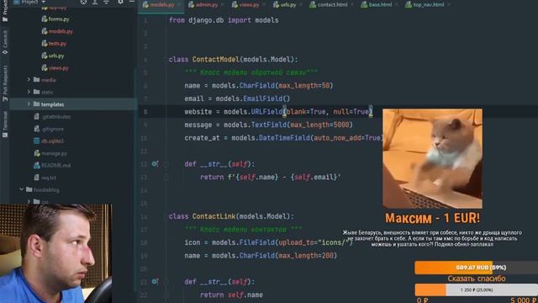Image resolution: width=538 pixels, height=303 pixels.
Task: Expand the media folder
Action: tap(29, 80)
